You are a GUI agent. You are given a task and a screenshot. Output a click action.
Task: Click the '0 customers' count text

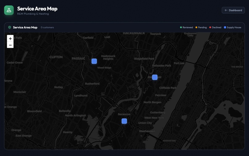coord(47,27)
